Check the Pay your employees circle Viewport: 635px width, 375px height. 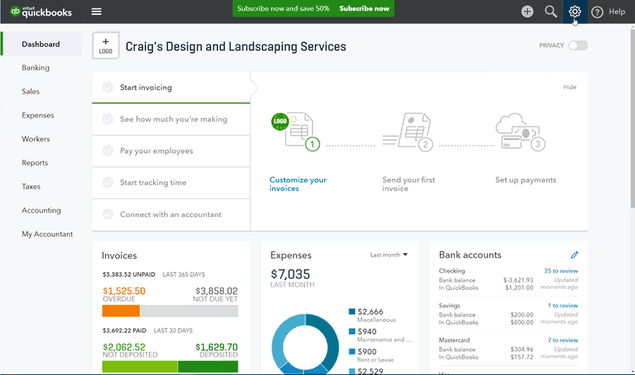[108, 151]
